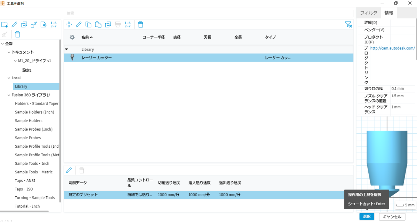
Task: Create a new tool library
Action: tap(5, 24)
